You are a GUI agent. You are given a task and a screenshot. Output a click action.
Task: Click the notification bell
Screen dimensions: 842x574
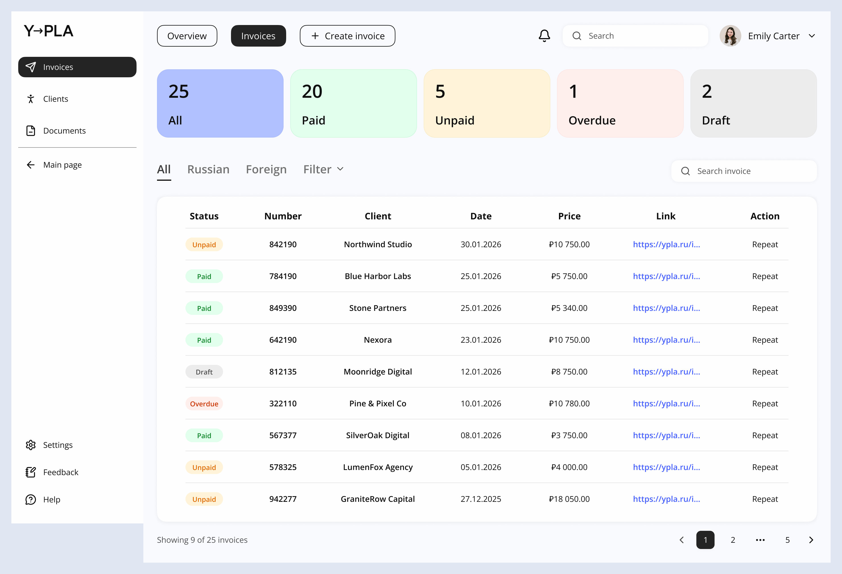tap(544, 36)
